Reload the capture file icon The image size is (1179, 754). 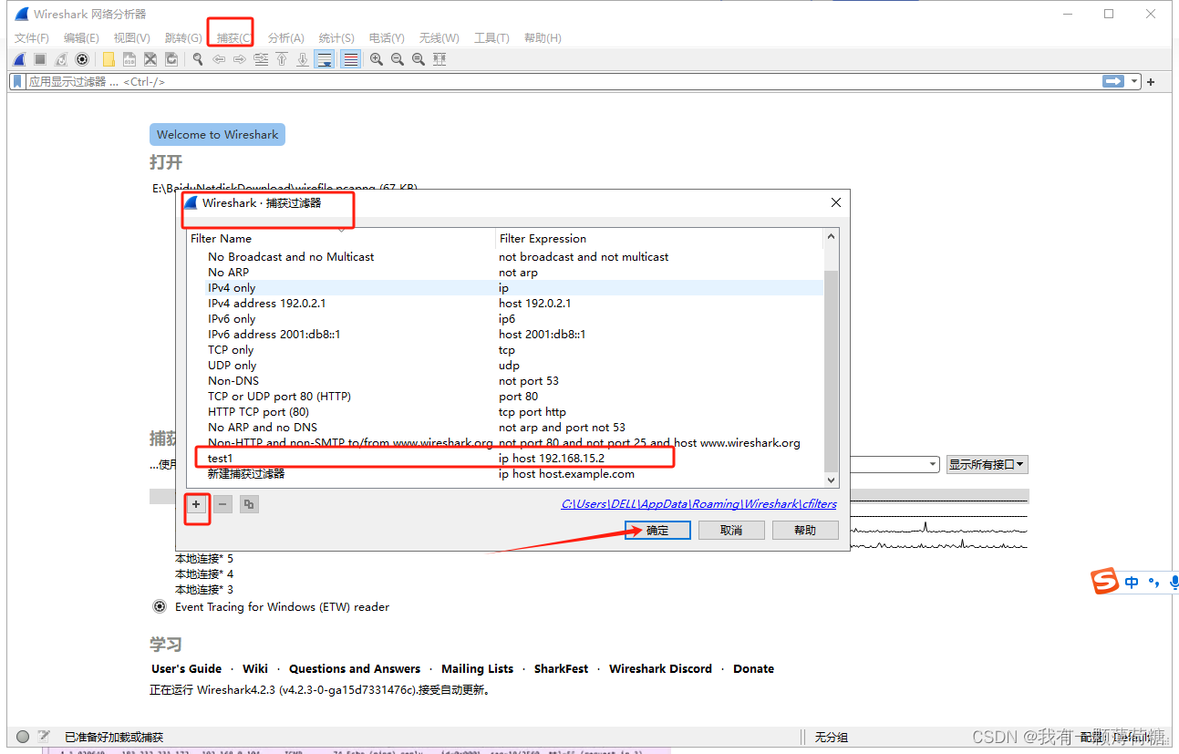coord(171,59)
